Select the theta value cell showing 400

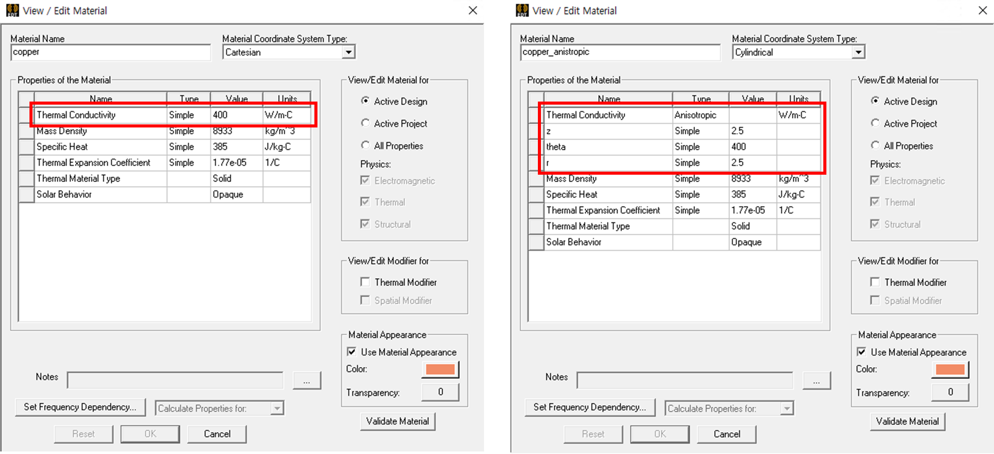tap(752, 147)
